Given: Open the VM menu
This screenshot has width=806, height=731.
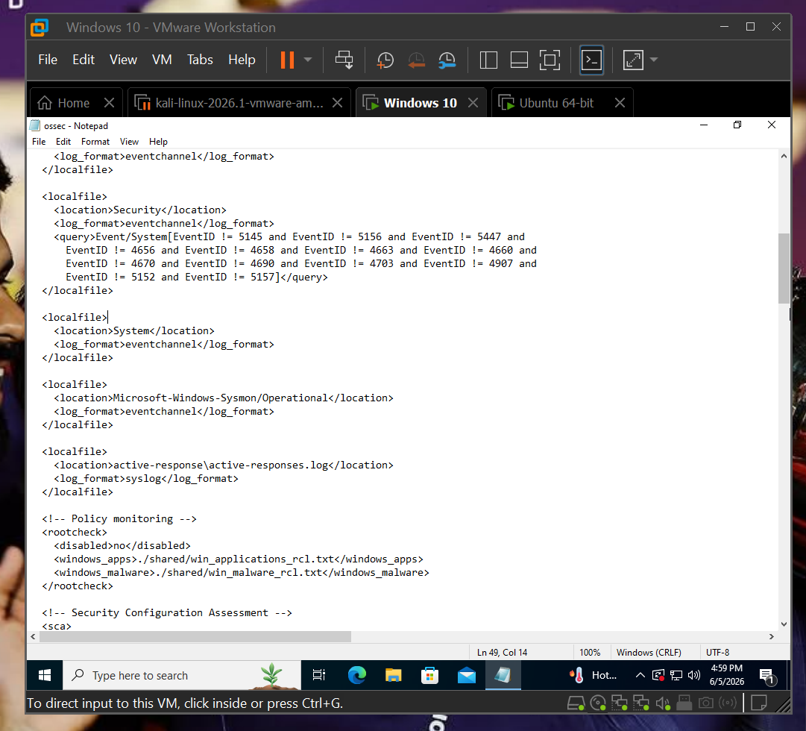Looking at the screenshot, I should tap(162, 60).
